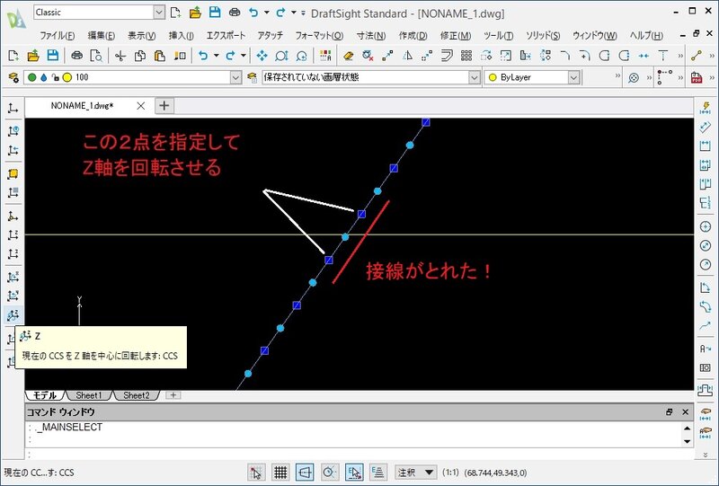This screenshot has width=719, height=486.
Task: Open the Layers Manager icon
Action: tap(13, 77)
